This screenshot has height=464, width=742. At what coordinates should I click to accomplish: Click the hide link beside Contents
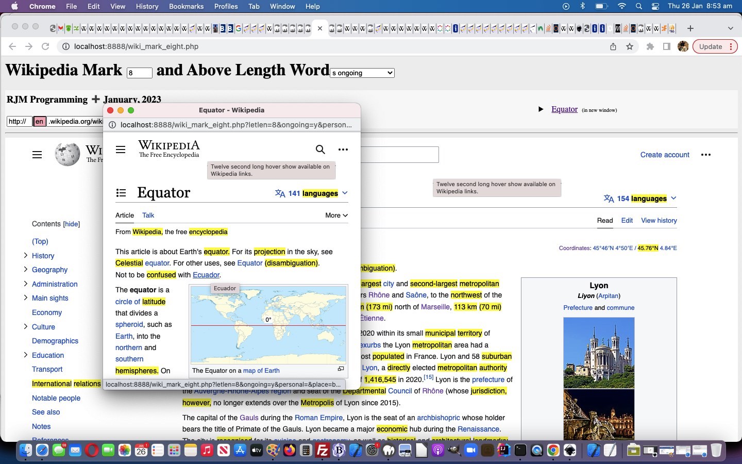(71, 224)
